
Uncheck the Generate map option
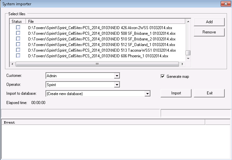[163, 77]
